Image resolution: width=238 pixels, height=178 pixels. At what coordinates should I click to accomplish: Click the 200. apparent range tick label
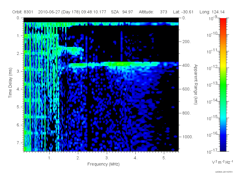click(x=187, y=42)
